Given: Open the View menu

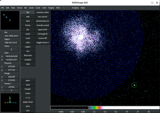Looking at the screenshot, I should tap(13, 8).
